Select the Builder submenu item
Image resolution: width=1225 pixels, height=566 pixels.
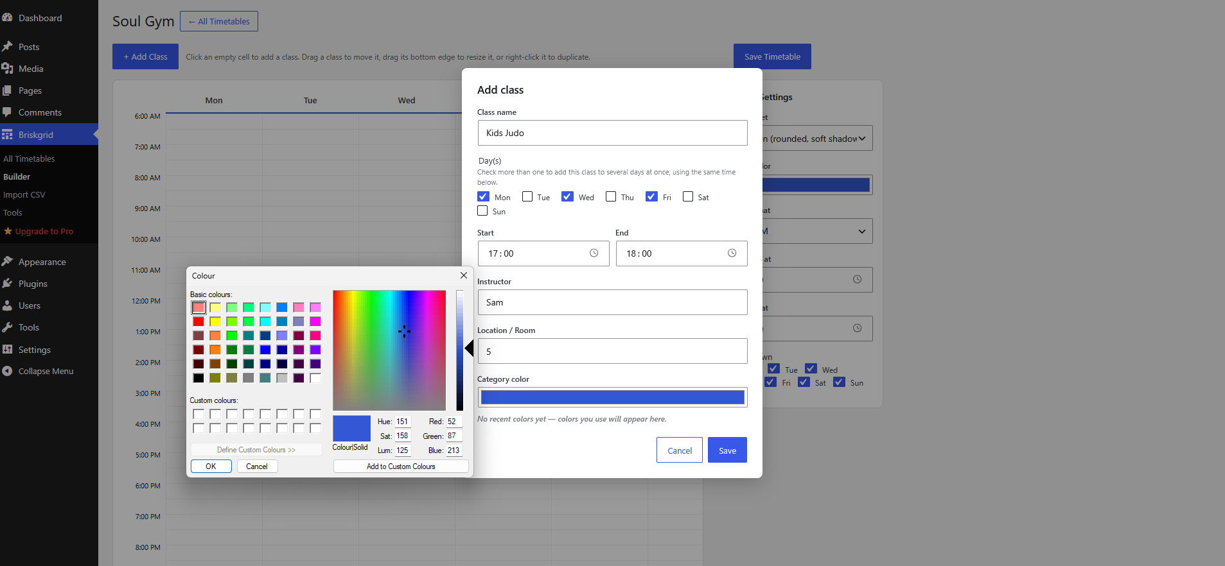[x=17, y=176]
